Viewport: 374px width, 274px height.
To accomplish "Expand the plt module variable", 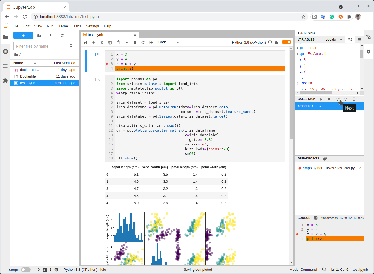I will [x=297, y=48].
